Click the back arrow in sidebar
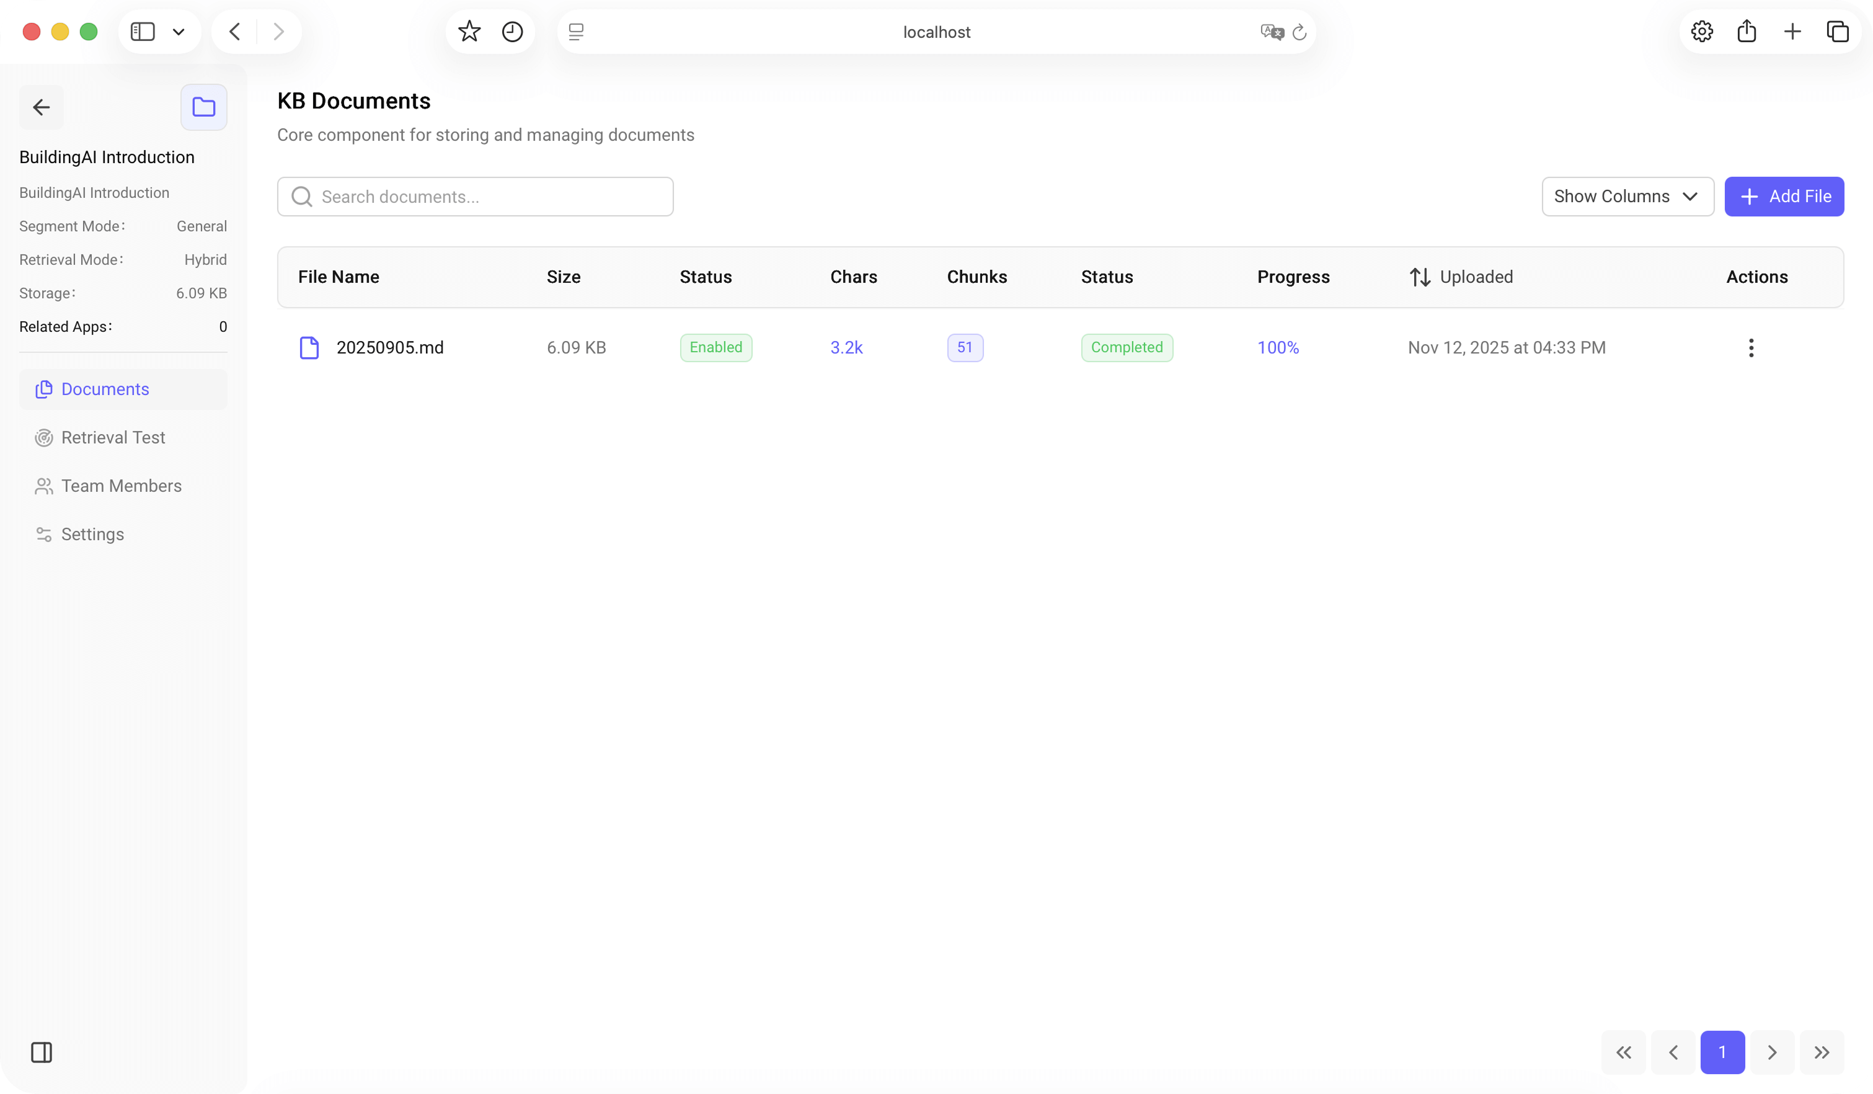This screenshot has width=1873, height=1094. tap(42, 107)
